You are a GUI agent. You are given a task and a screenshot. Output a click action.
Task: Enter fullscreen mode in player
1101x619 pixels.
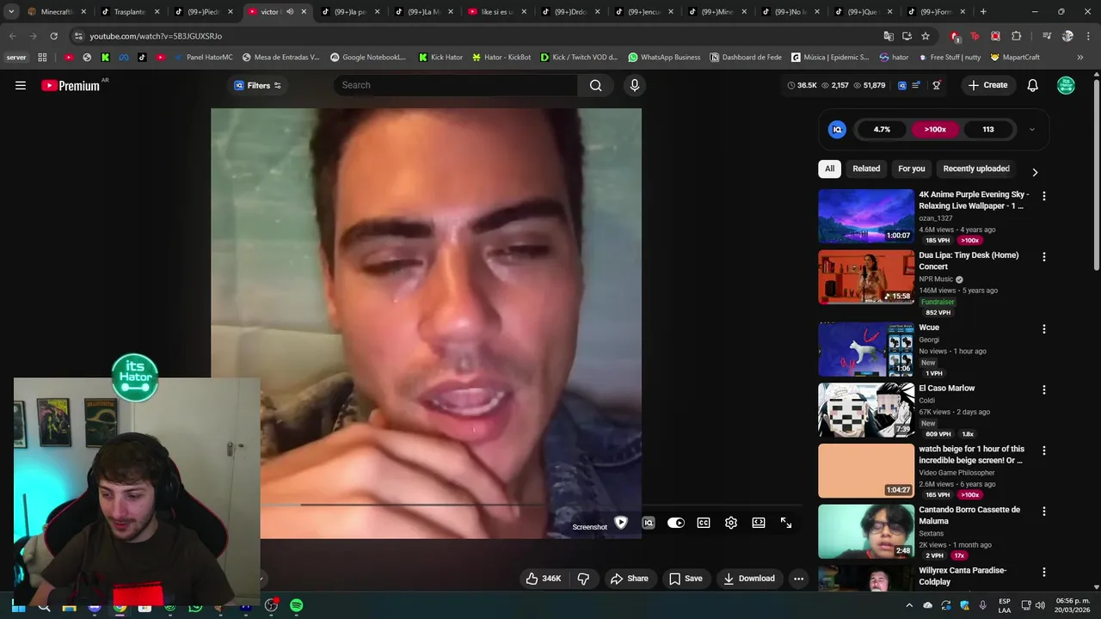pos(786,523)
